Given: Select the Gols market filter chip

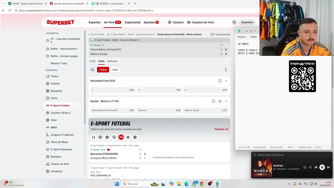Looking at the screenshot, I should [115, 69].
